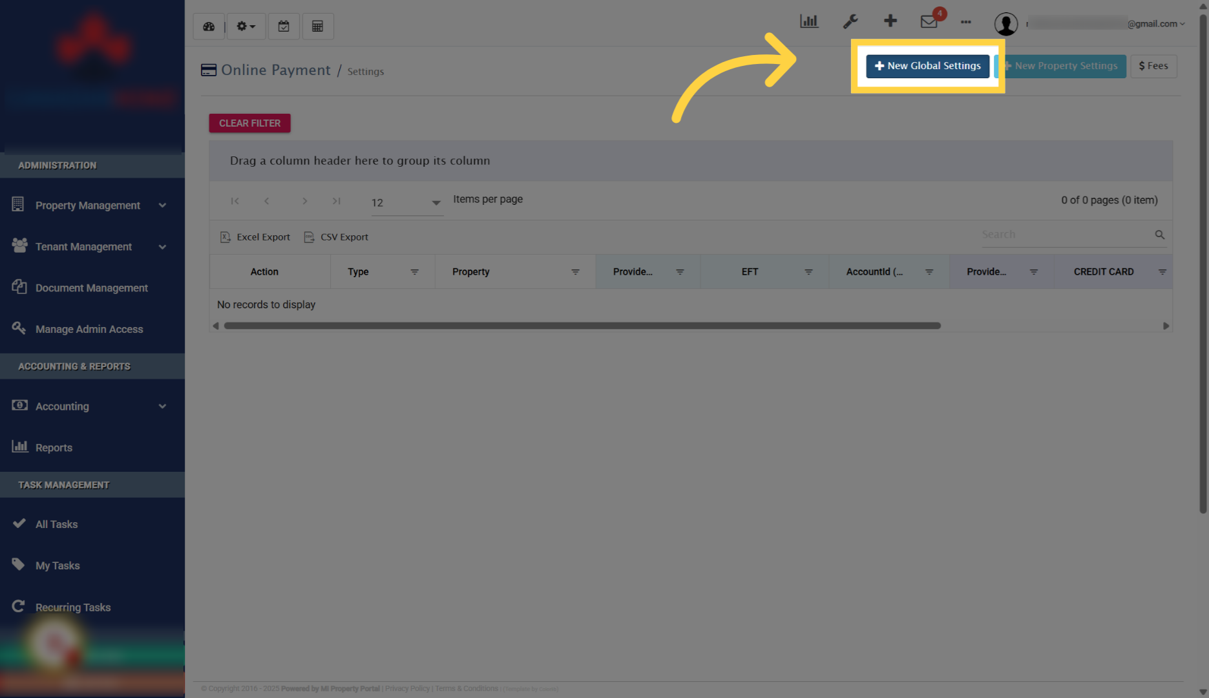This screenshot has width=1209, height=698.
Task: Click the wrench tools icon
Action: point(850,21)
